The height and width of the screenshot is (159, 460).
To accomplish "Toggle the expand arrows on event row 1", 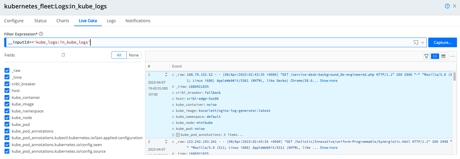I will 166,75.
